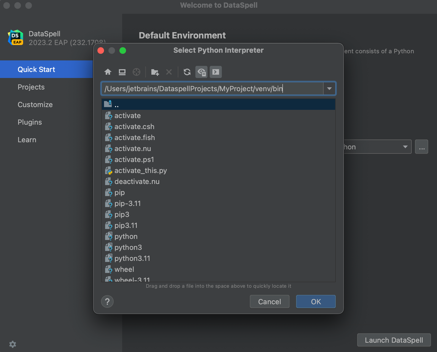This screenshot has height=352, width=437.
Task: Select activate.csh in the list
Action: point(218,127)
